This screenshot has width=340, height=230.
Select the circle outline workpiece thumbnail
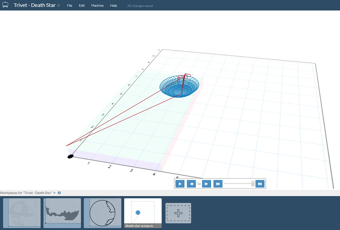(x=103, y=213)
